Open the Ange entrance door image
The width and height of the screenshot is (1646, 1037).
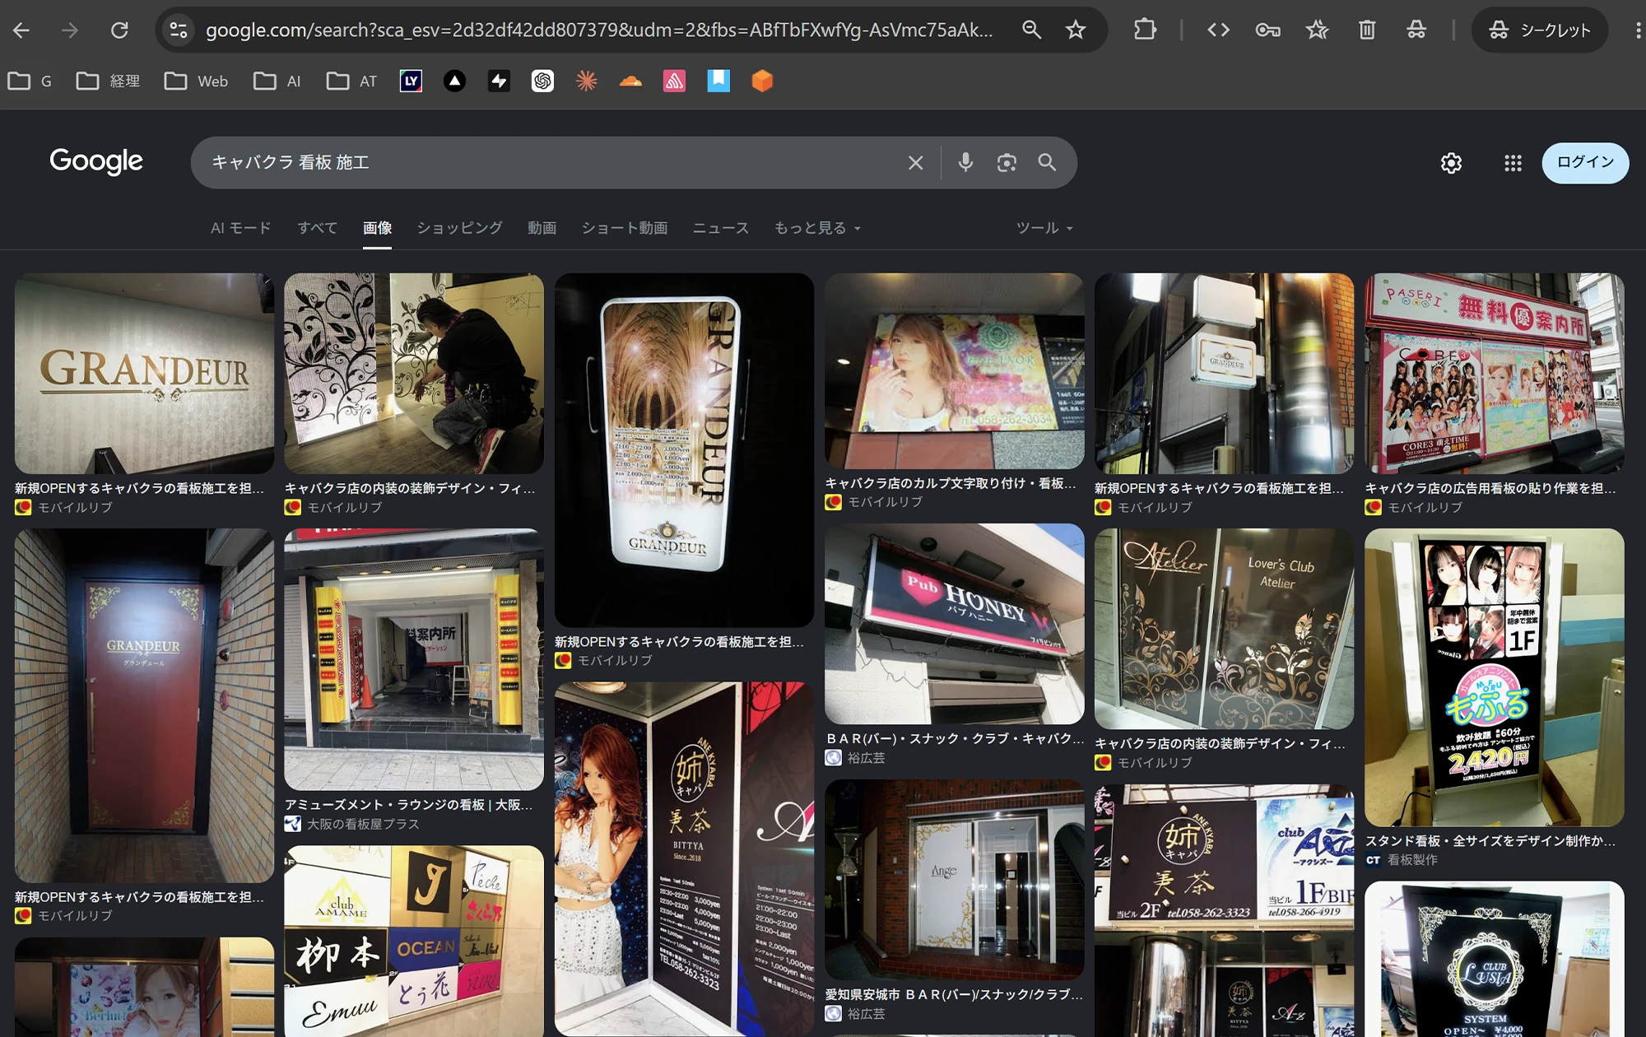[954, 880]
